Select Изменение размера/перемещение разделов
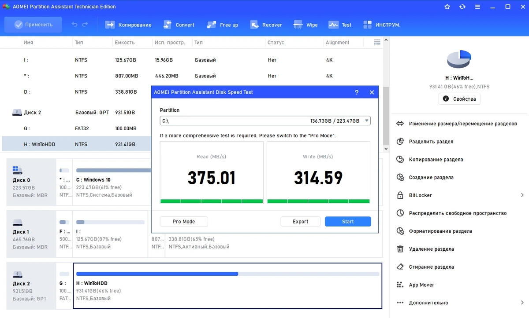The height and width of the screenshot is (318, 529). [457, 124]
